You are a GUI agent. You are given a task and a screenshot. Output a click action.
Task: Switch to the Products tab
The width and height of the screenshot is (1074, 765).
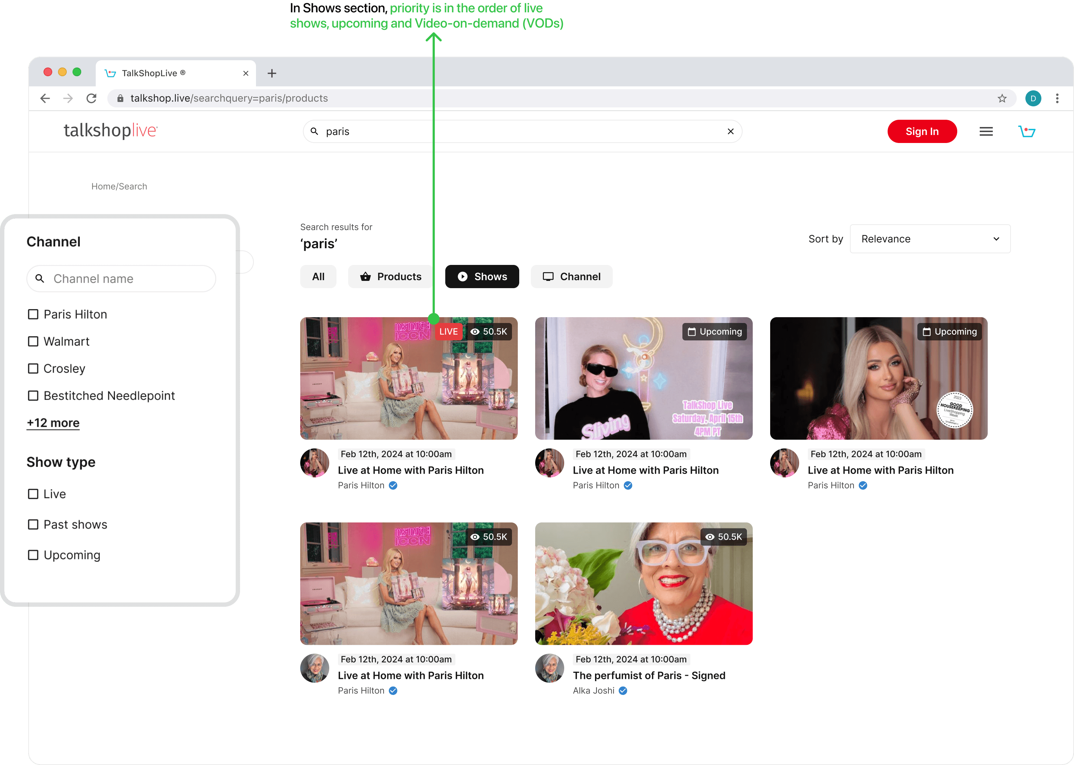(391, 277)
